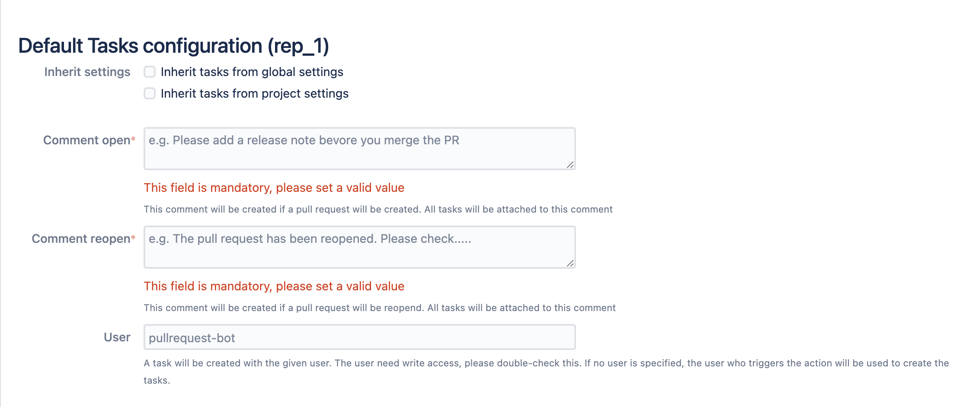This screenshot has height=407, width=960.
Task: Click the mandatory error under Comment open
Action: coord(274,188)
